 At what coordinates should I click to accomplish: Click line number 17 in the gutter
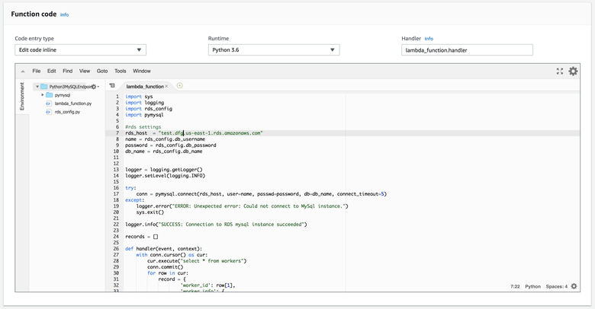click(x=116, y=194)
